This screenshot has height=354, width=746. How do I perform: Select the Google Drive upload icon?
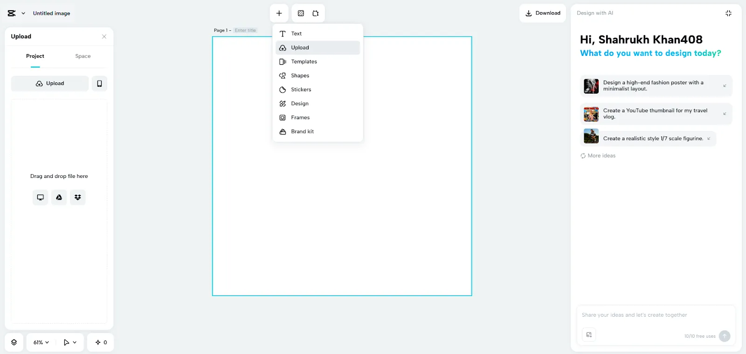[59, 197]
